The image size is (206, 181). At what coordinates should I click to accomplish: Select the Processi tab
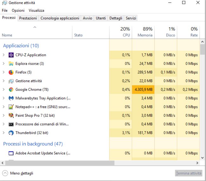click(9, 18)
